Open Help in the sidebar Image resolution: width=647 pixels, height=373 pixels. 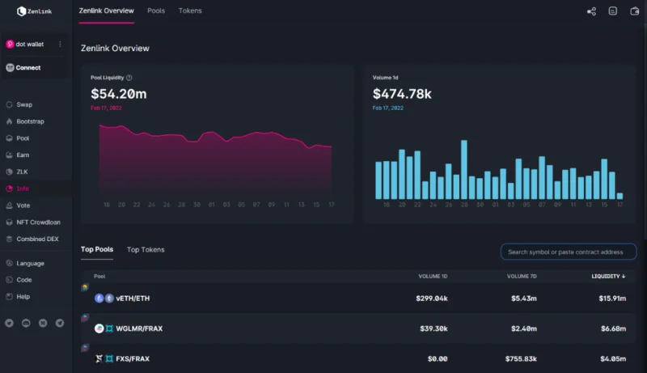[23, 297]
